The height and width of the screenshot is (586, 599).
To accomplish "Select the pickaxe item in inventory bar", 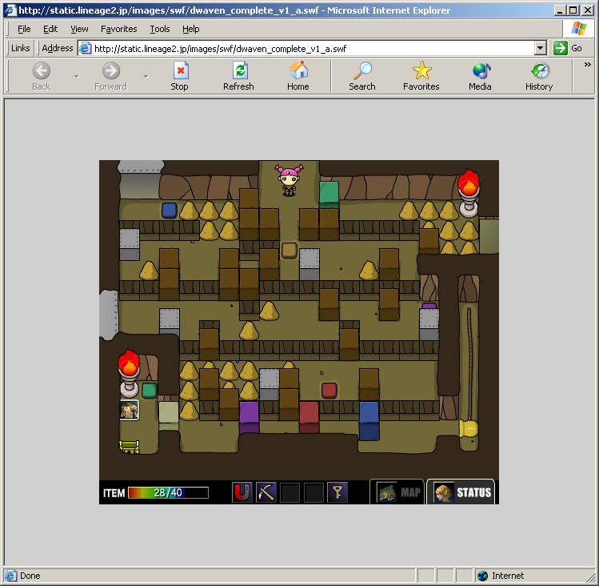I will coord(266,492).
